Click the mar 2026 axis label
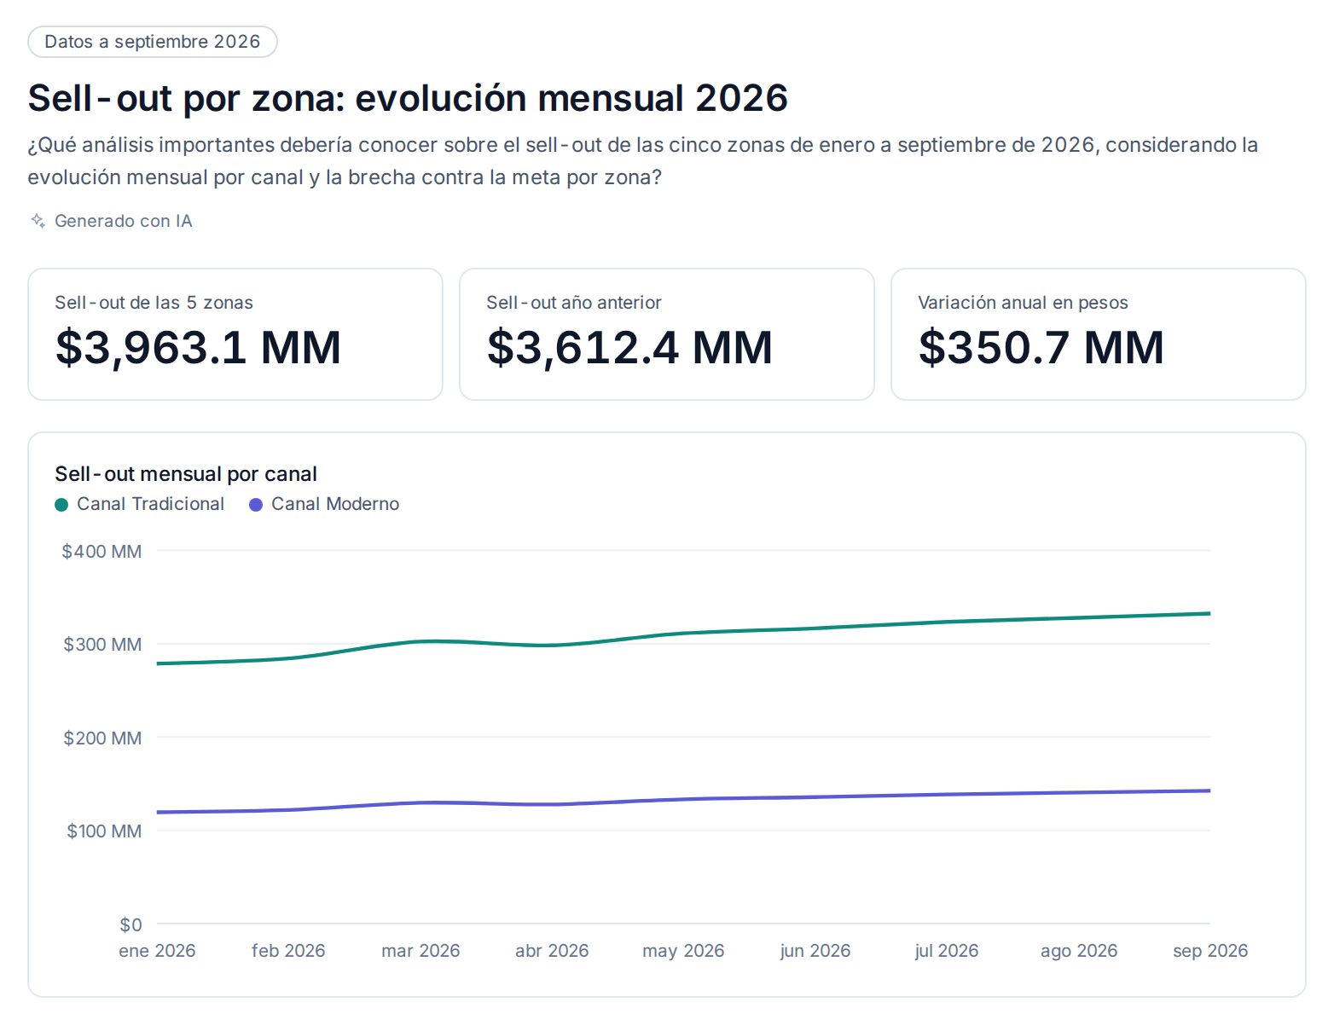Screen dimensions: 1334x1025 tap(420, 951)
